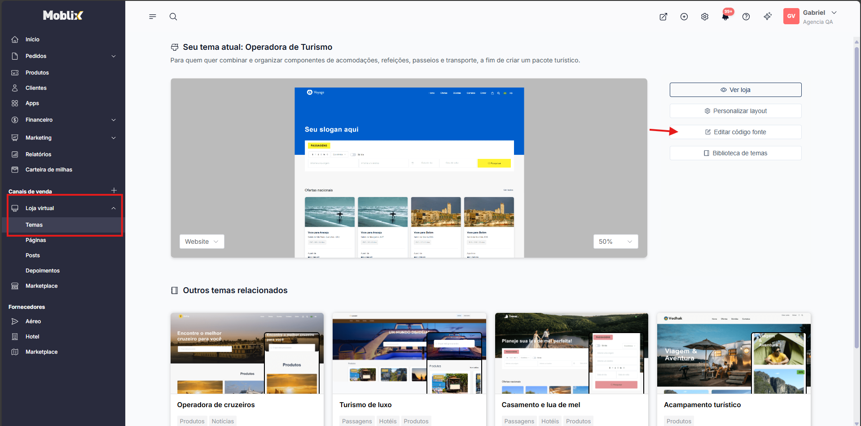Expand the Pedidos sidebar section
This screenshot has height=426, width=861.
pos(63,56)
